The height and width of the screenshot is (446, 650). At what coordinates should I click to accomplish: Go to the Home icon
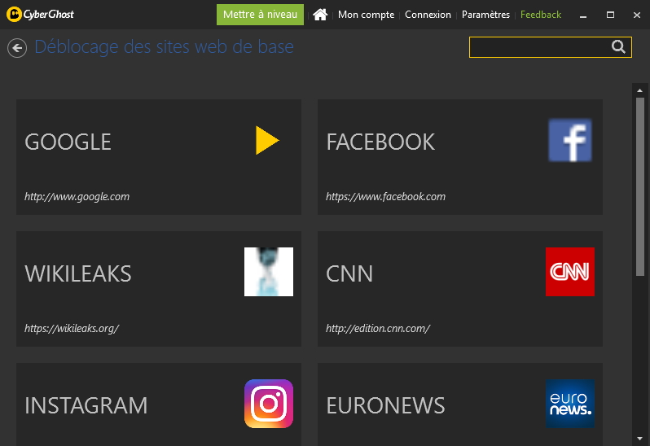(x=320, y=15)
